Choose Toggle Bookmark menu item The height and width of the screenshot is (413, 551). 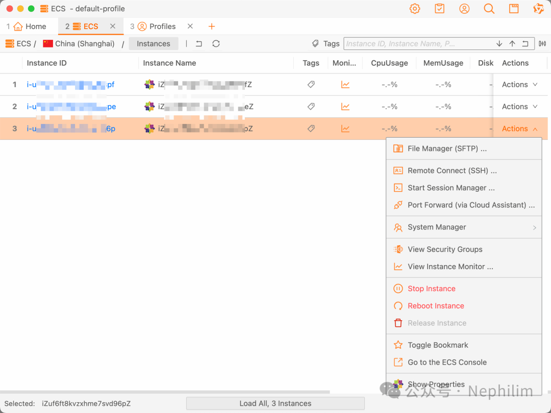click(464, 345)
